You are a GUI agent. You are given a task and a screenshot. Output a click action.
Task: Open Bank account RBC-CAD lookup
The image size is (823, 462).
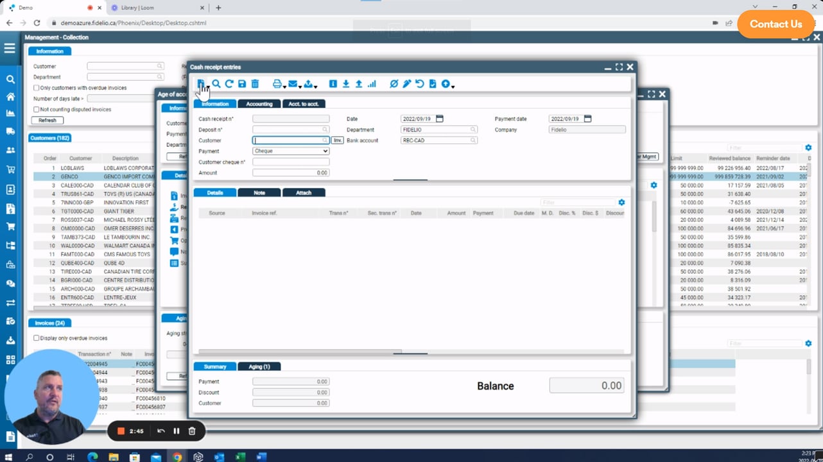click(x=473, y=141)
